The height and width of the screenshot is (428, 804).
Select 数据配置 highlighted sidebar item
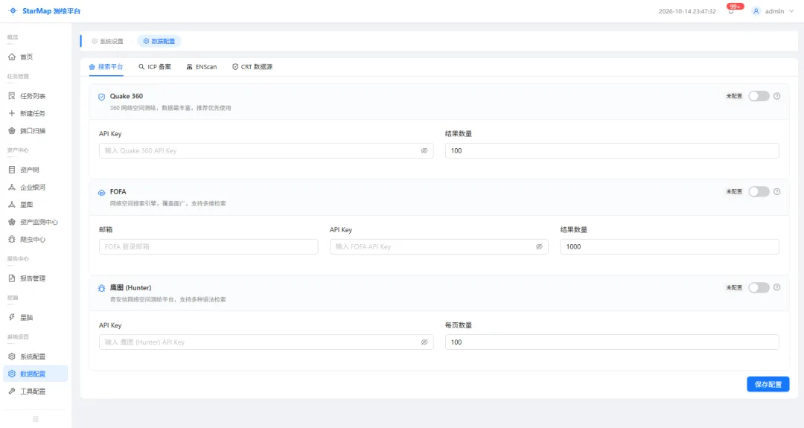(x=36, y=374)
